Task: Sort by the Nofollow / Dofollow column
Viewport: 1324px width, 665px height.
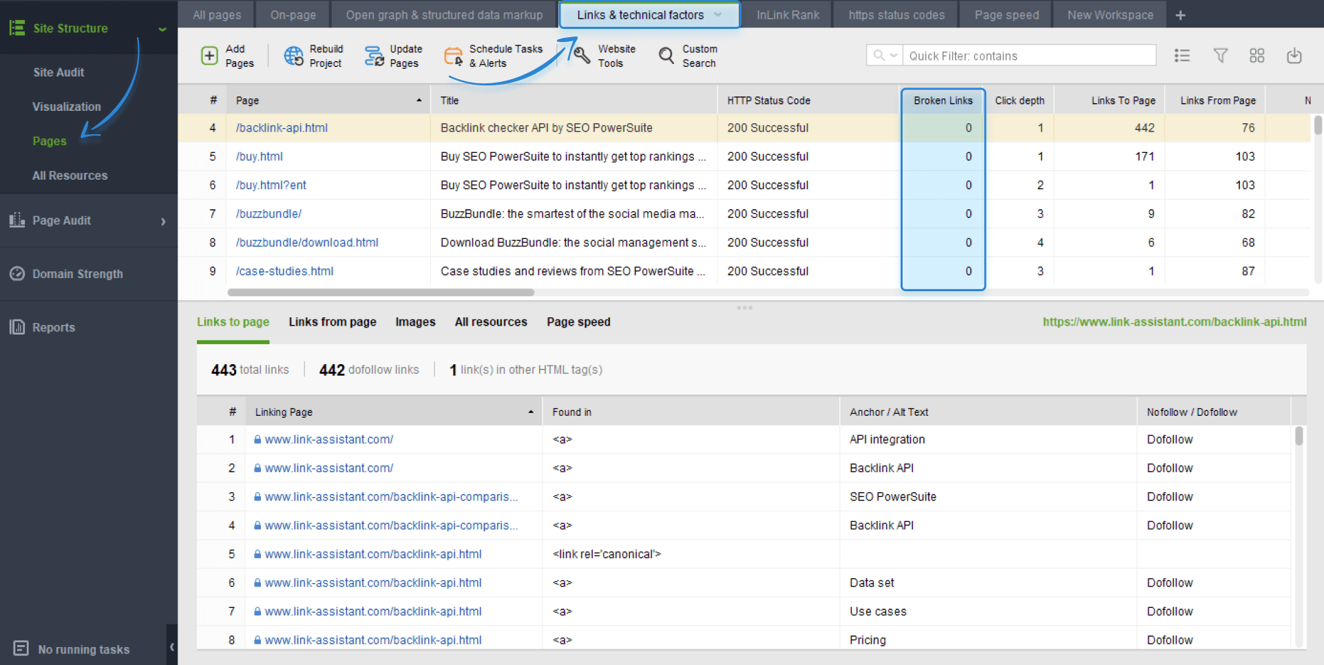Action: (x=1213, y=412)
